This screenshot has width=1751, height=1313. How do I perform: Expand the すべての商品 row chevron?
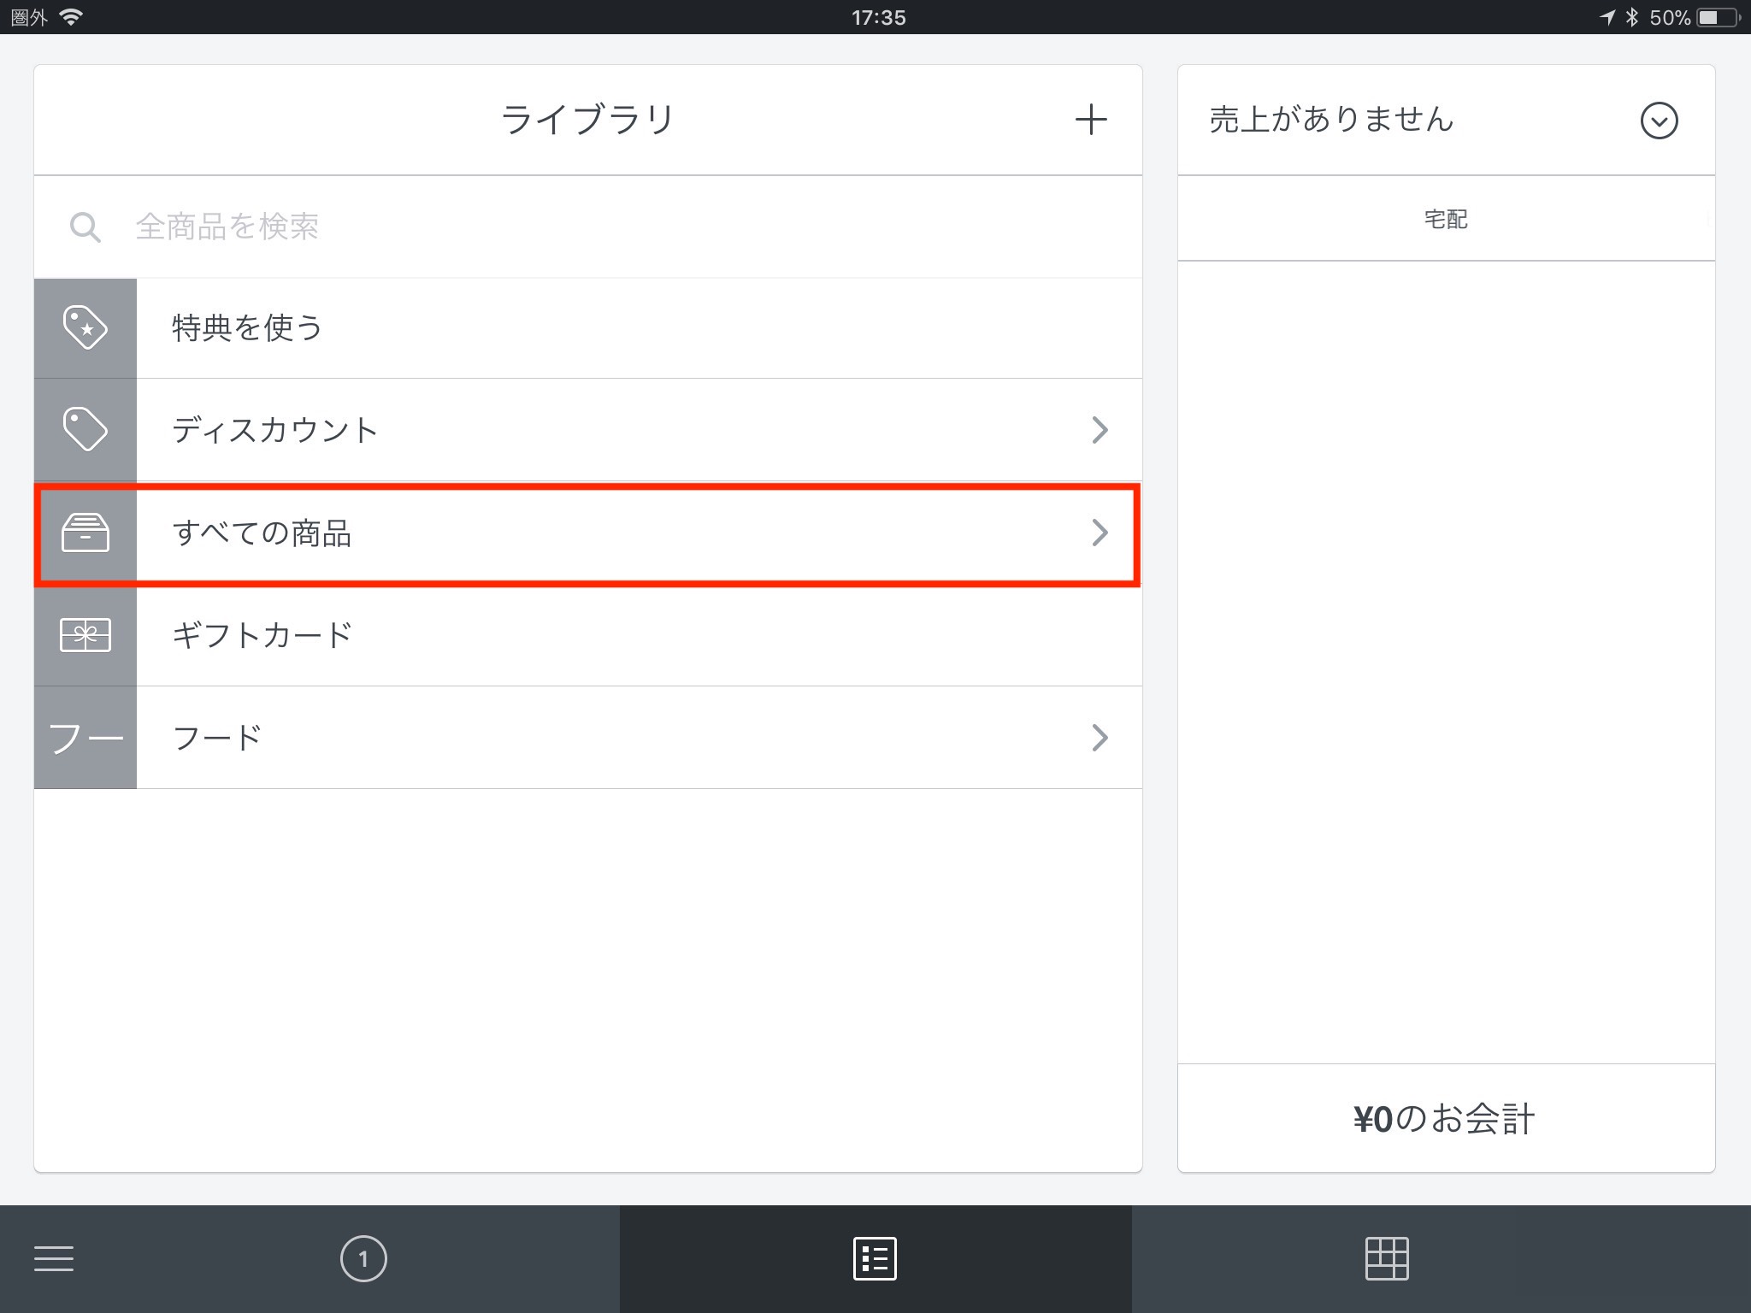[x=1100, y=533]
